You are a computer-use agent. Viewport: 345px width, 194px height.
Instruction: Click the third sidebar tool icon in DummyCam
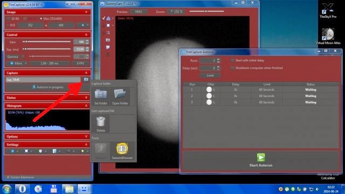[x=108, y=33]
